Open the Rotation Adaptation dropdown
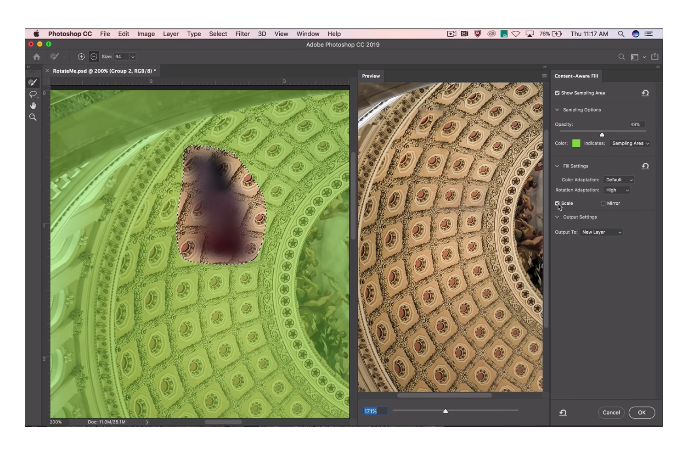 (616, 190)
